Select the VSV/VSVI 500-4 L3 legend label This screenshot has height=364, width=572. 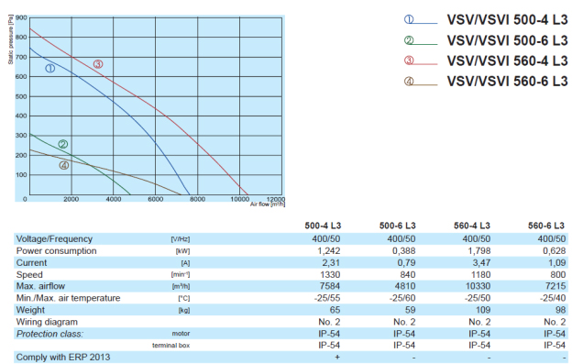pyautogui.click(x=508, y=19)
